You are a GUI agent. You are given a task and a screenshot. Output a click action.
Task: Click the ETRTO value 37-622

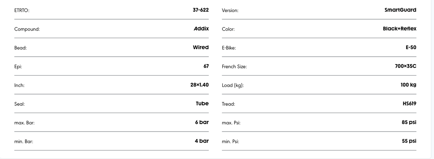(x=201, y=10)
